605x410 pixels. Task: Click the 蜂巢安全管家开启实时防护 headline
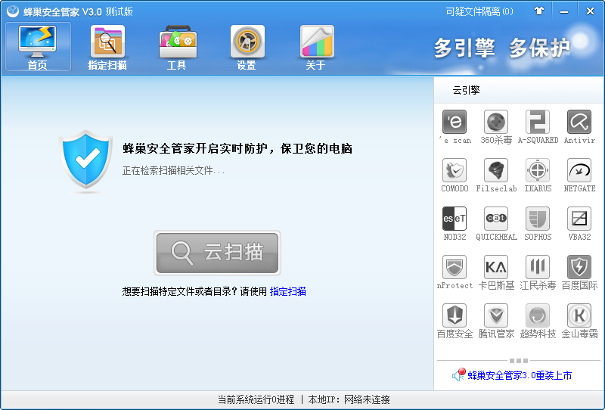[x=237, y=148]
